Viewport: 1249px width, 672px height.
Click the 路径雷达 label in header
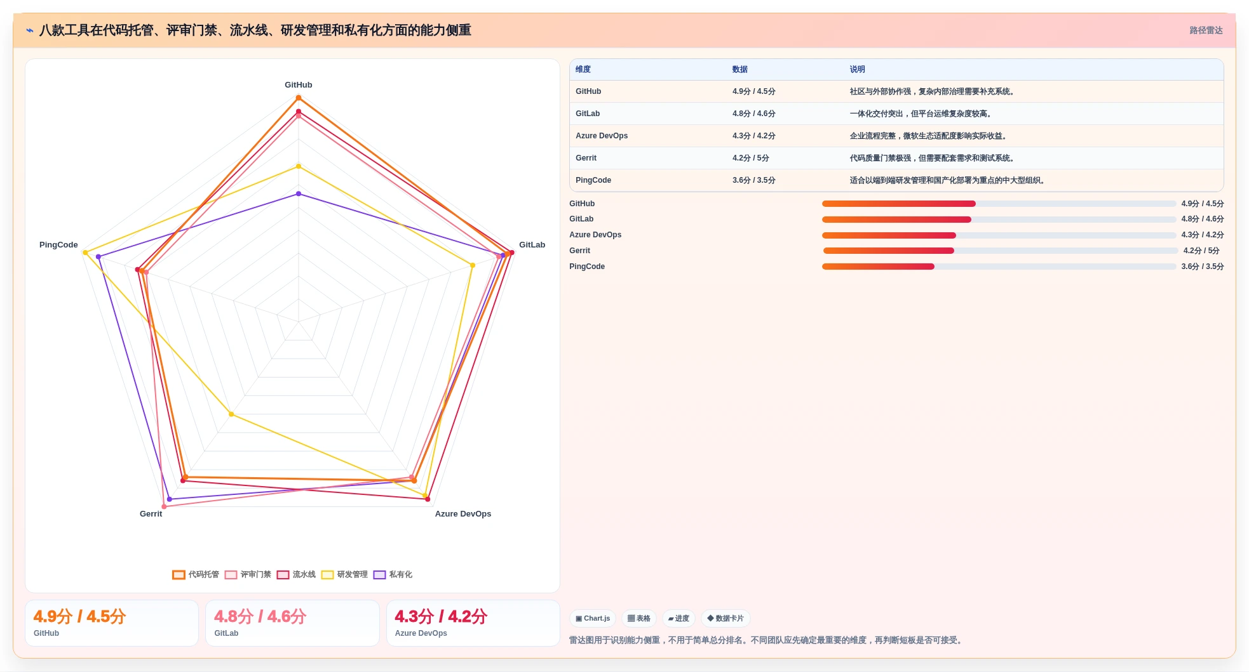click(x=1206, y=30)
